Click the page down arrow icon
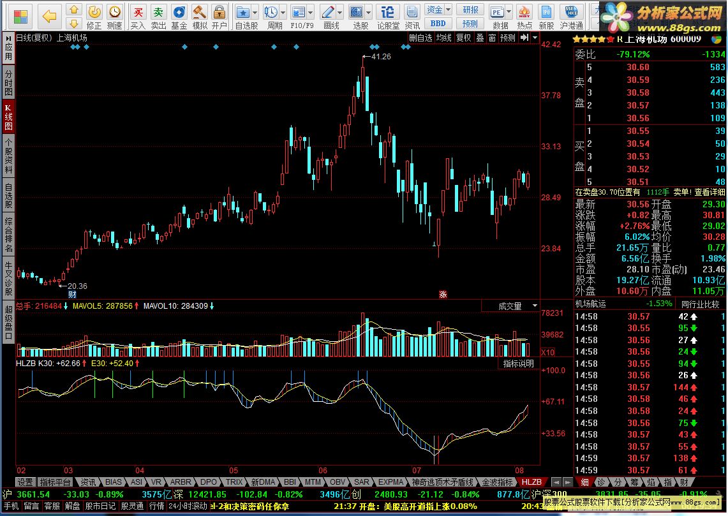 (x=73, y=23)
